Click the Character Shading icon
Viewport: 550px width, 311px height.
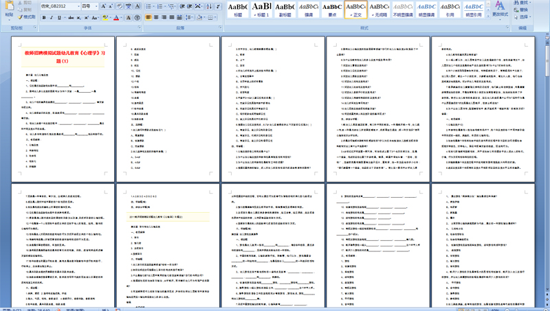click(129, 18)
